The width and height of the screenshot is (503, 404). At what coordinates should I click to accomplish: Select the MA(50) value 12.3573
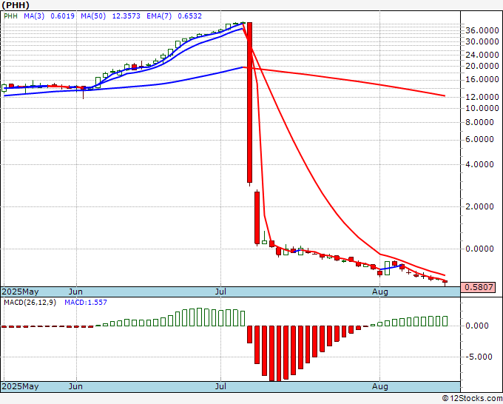(x=126, y=16)
